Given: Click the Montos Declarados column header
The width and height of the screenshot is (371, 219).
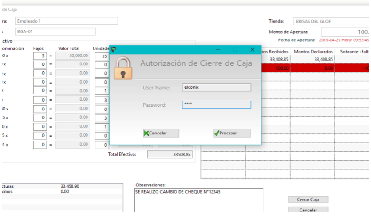Looking at the screenshot, I should point(313,52).
